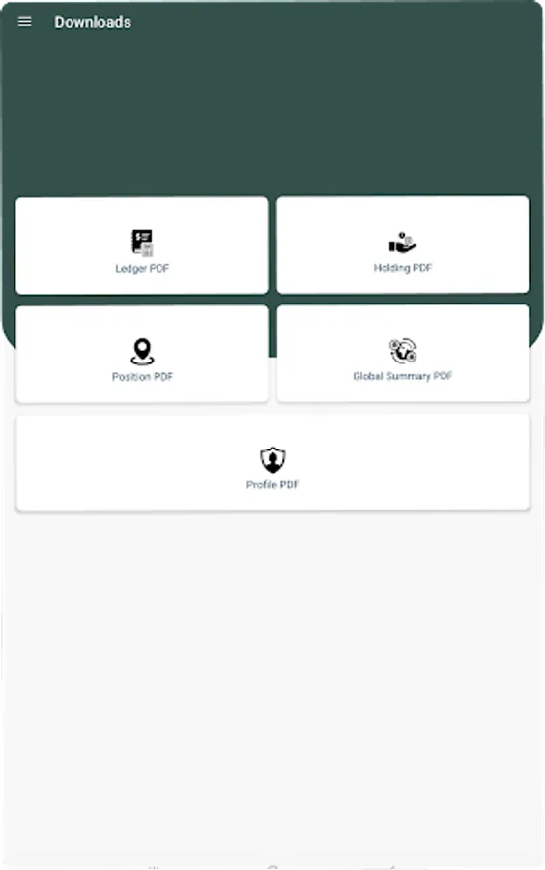Open the hamburger navigation menu
This screenshot has width=545, height=870.
click(x=24, y=22)
